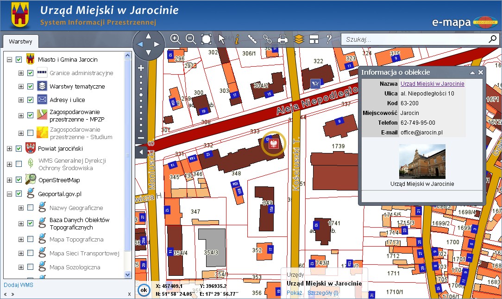Image resolution: width=502 pixels, height=299 pixels.
Task: Pan map south with down arrow
Action: pyautogui.click(x=148, y=52)
